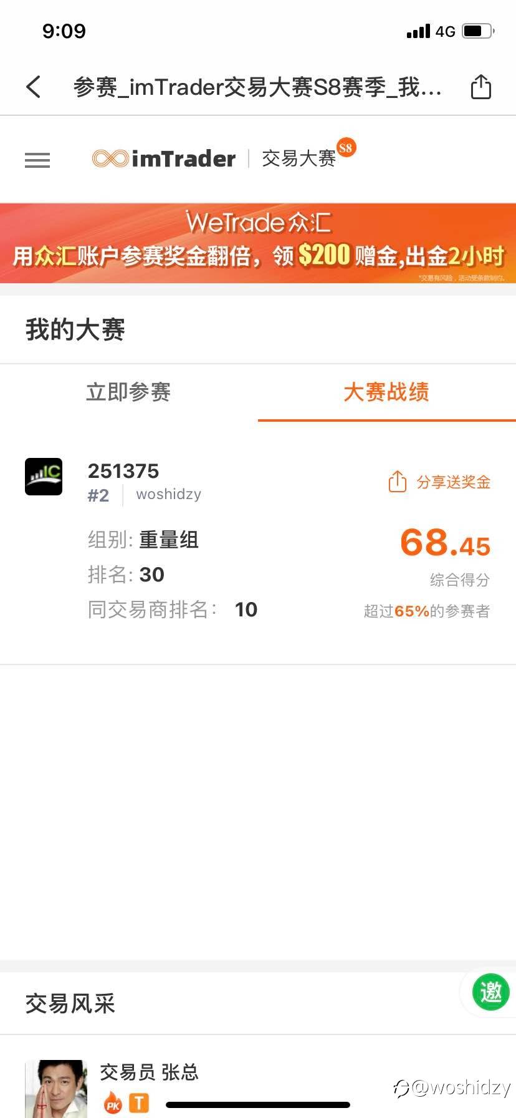Open trader 张总's avatar photo
The image size is (516, 1118).
(x=56, y=1089)
